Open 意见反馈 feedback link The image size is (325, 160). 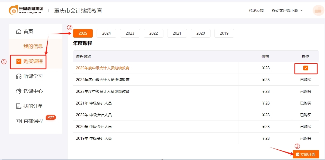[x=256, y=10]
